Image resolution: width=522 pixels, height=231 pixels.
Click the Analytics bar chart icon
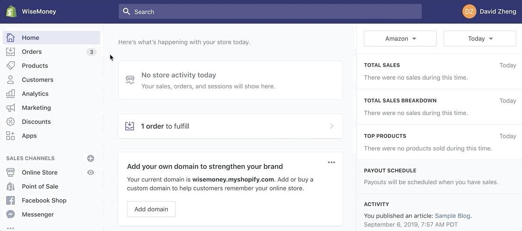pos(11,93)
